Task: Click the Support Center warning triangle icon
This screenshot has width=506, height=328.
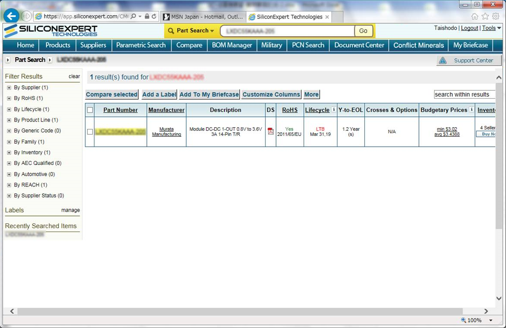Action: click(443, 60)
